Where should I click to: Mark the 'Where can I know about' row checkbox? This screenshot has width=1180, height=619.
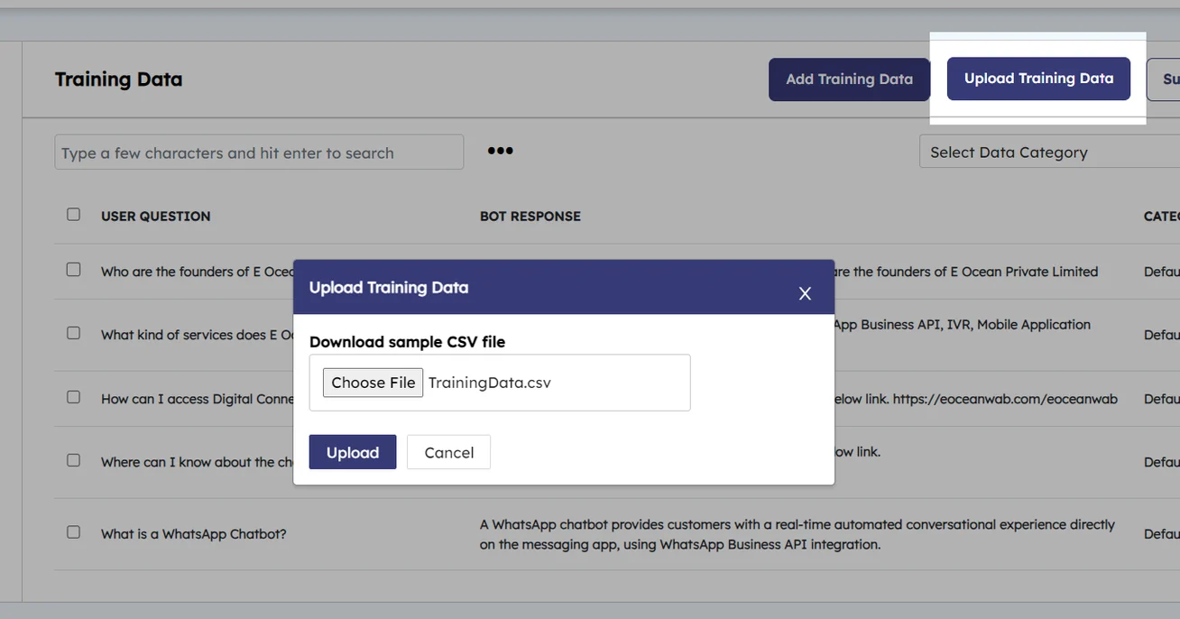73,460
